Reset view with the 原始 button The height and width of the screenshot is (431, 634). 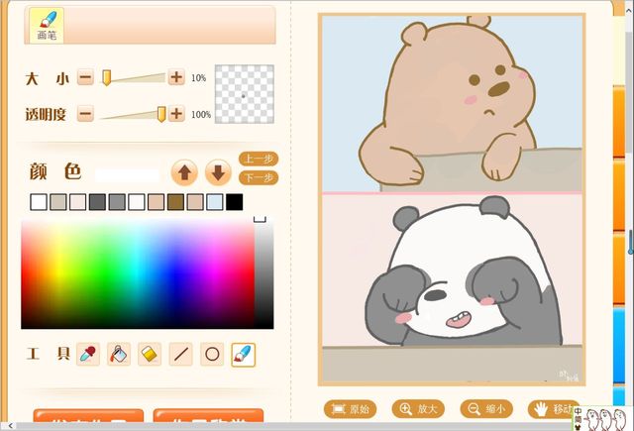pos(351,408)
